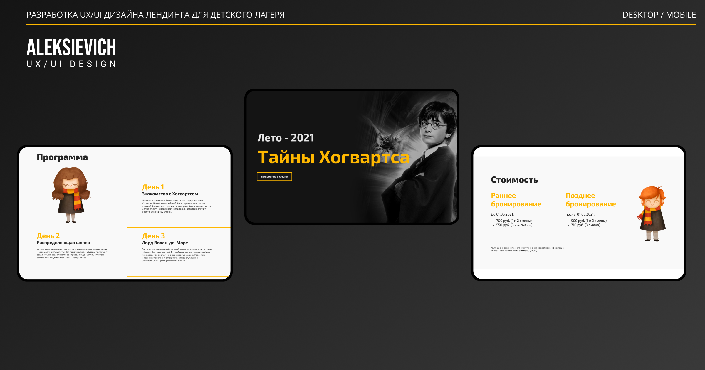Click 'Знакомство с Хогвартсом' subtitle
This screenshot has height=370, width=705.
tap(170, 194)
